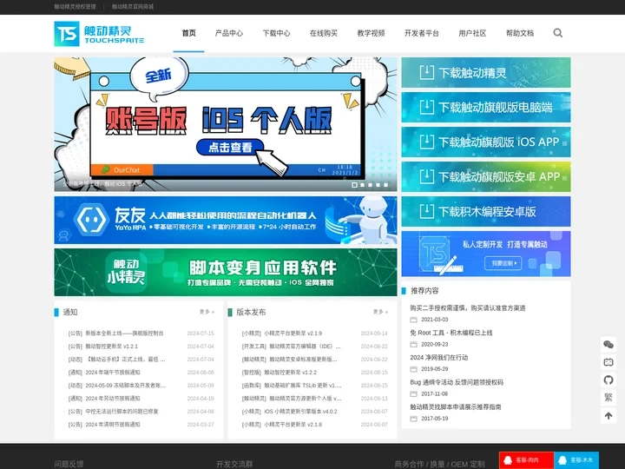625x469 pixels.
Task: Select the last carousel indicator dot
Action: pos(385,185)
